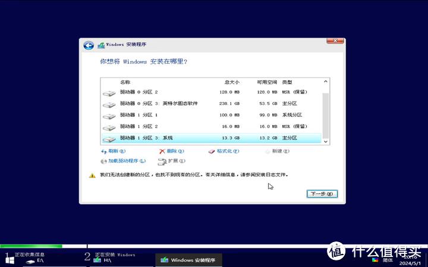Click the drive icon of Drive 0 Partition 2

pos(109,93)
